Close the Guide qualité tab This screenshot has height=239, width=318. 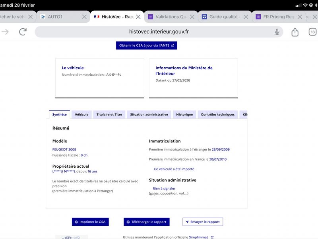[246, 17]
